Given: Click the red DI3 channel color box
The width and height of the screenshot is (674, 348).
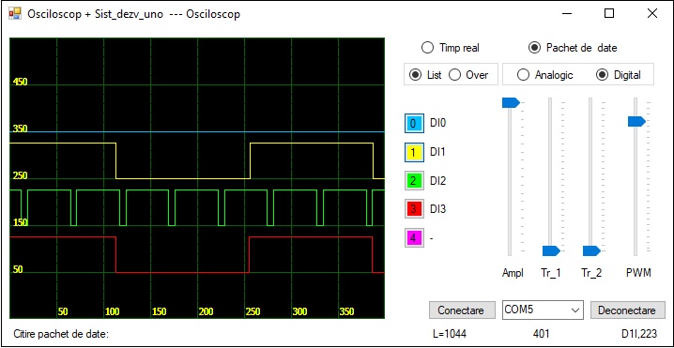Looking at the screenshot, I should pos(414,209).
